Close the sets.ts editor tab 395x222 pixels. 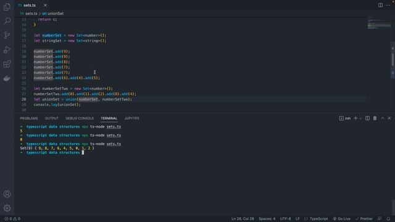pos(45,6)
